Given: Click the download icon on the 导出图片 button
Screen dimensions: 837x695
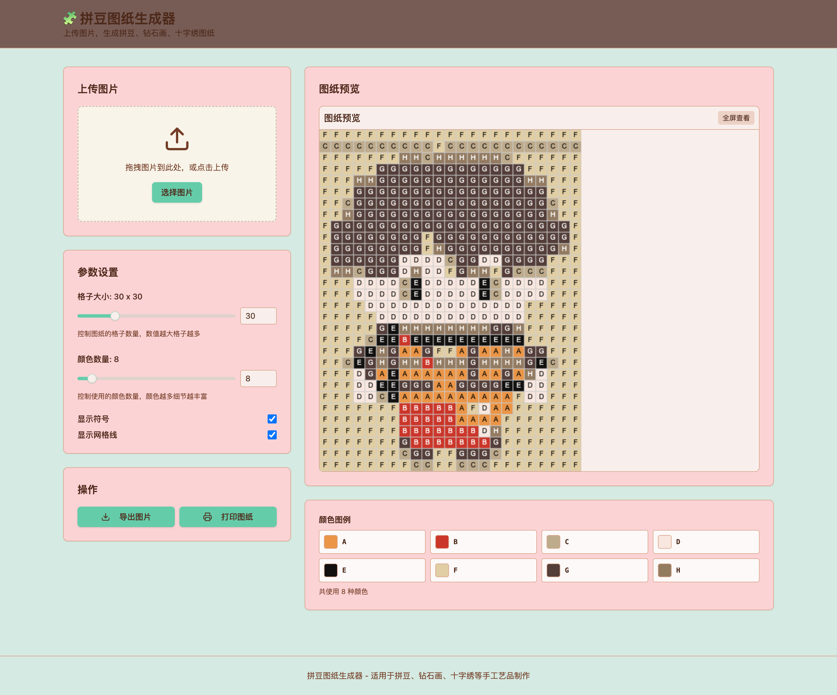Looking at the screenshot, I should click(x=106, y=517).
